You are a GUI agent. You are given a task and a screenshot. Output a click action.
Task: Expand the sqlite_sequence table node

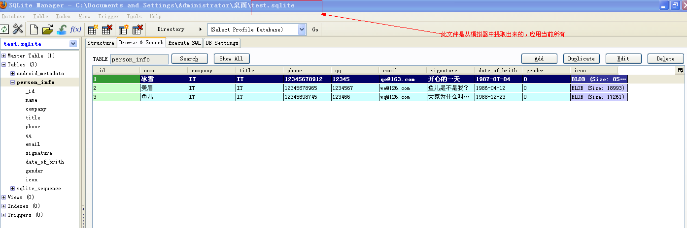point(13,188)
